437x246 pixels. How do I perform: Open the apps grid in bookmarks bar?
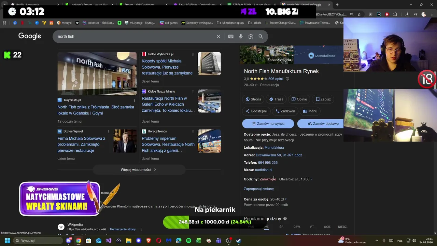[x=4, y=23]
